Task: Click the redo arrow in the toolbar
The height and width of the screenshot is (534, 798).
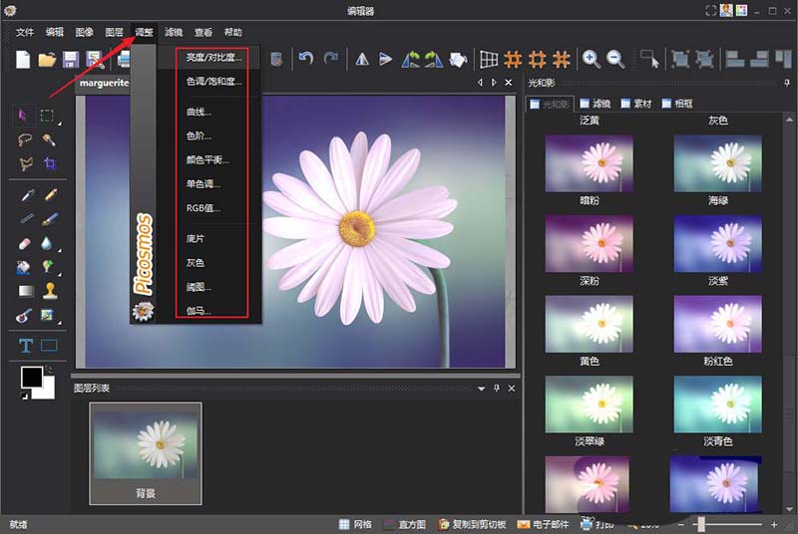Action: 331,59
